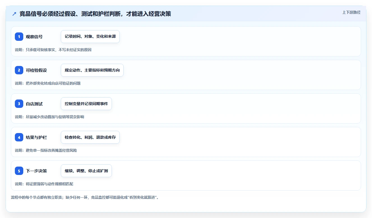Viewport: 372px width, 218px height.
Task: Click the 可检验假设 step title
Action: pos(36,70)
